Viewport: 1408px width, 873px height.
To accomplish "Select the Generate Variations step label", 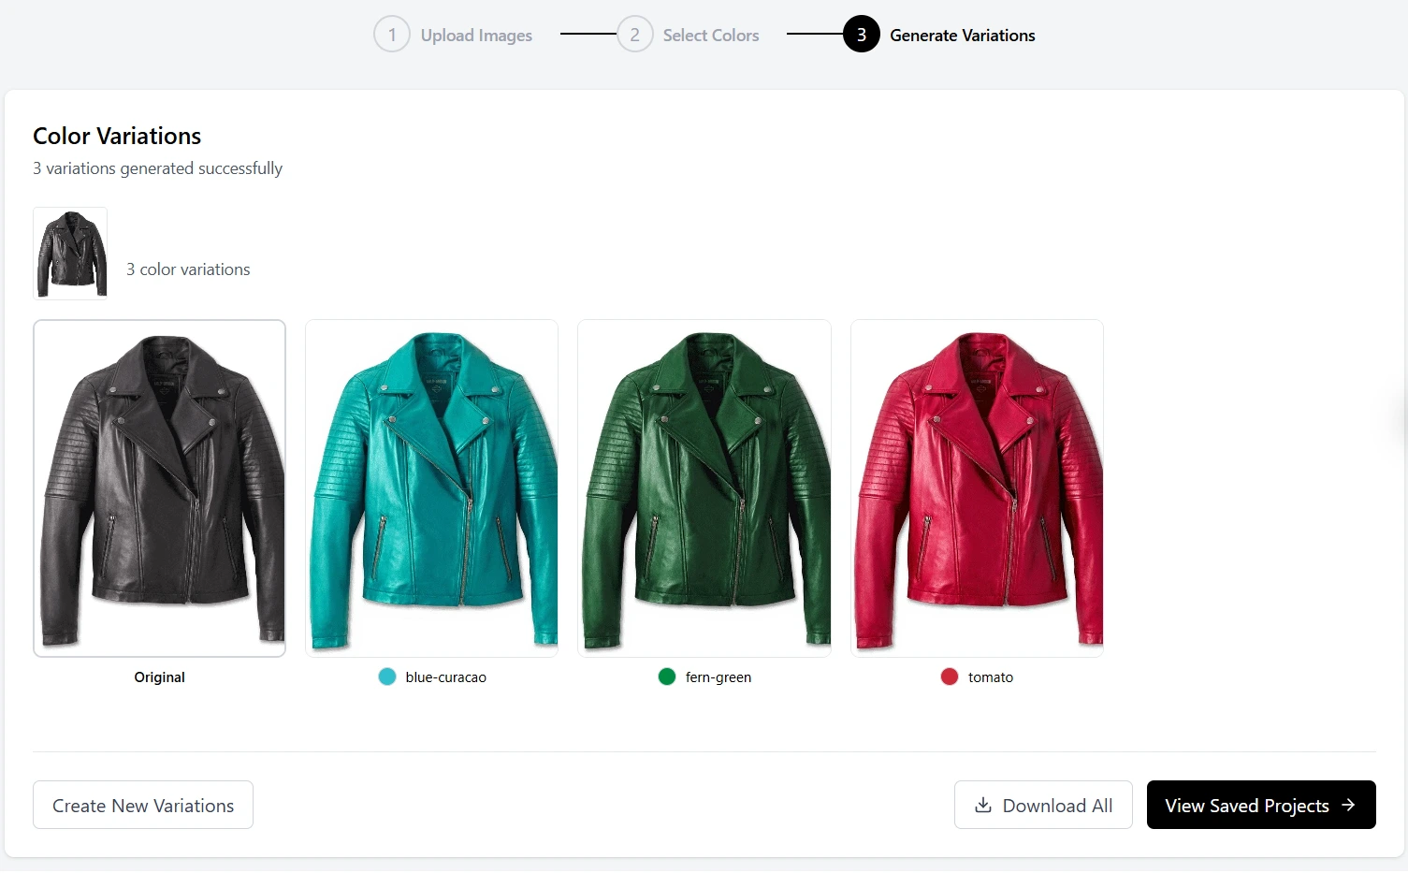I will pyautogui.click(x=962, y=36).
